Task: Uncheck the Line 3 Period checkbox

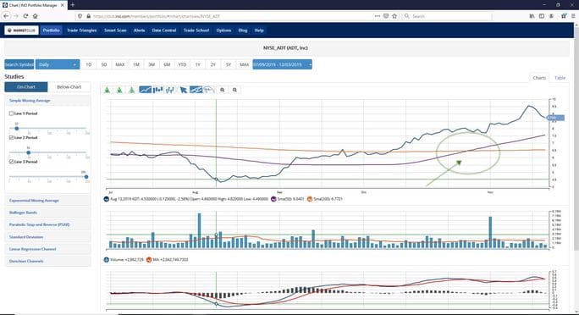Action: (12, 162)
